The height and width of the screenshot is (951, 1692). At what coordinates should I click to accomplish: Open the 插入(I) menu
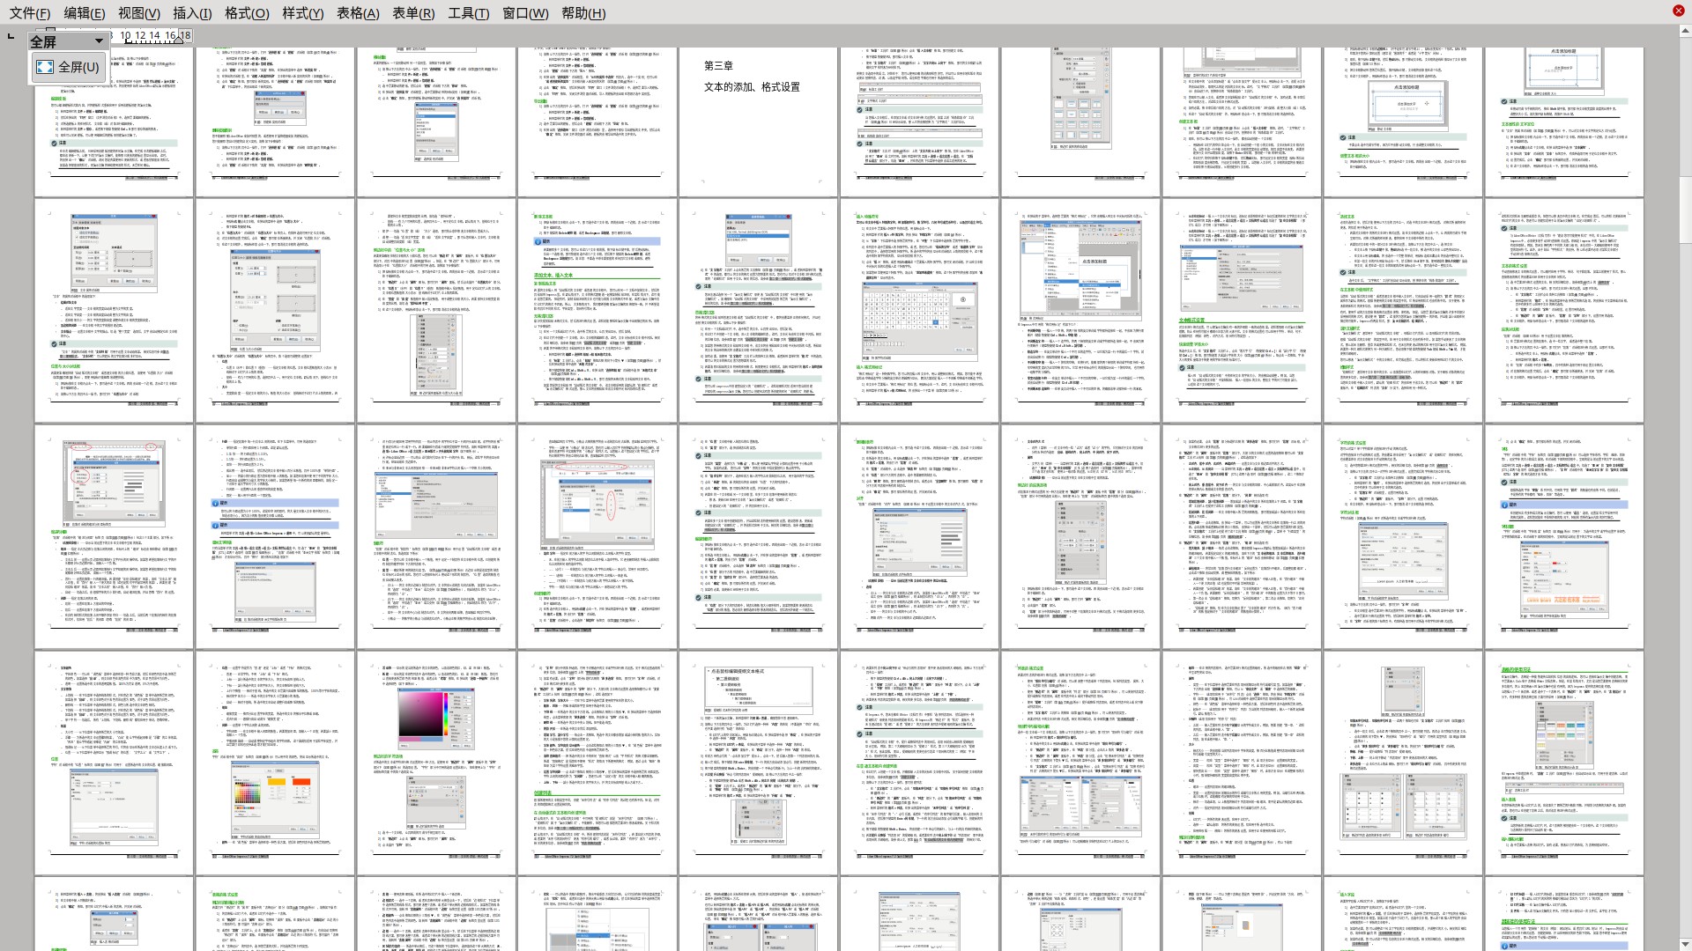click(x=192, y=13)
